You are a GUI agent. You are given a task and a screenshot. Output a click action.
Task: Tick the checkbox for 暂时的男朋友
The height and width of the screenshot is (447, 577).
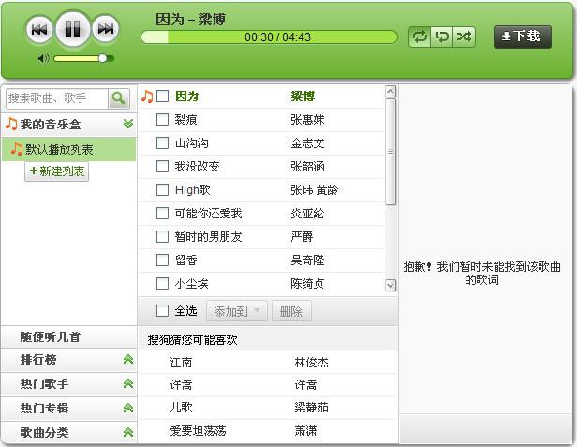[x=162, y=237]
